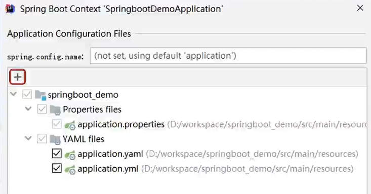The width and height of the screenshot is (371, 194).
Task: Select the springboot_demo module folder icon
Action: click(40, 95)
